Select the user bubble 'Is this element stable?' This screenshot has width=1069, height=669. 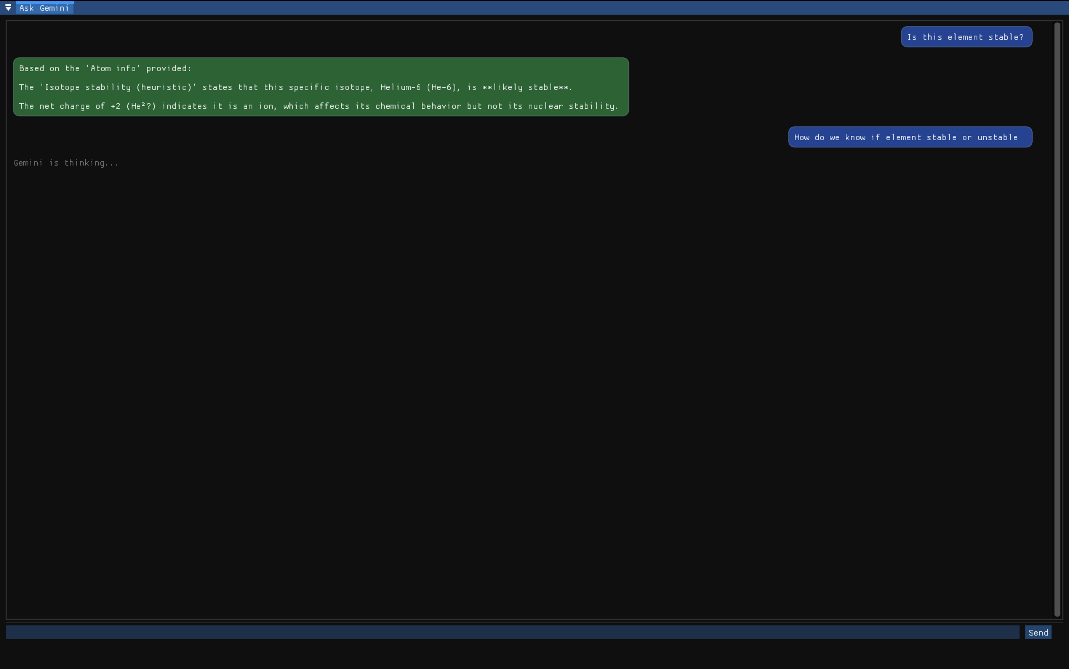pos(965,37)
